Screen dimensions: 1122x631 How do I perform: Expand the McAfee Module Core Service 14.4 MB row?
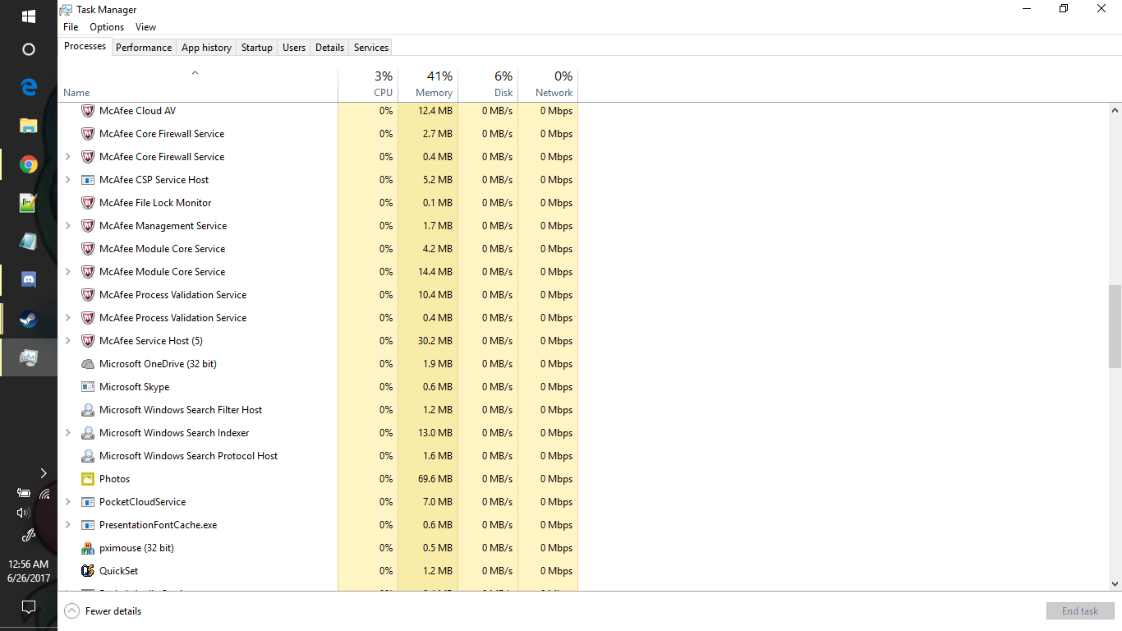pos(68,272)
